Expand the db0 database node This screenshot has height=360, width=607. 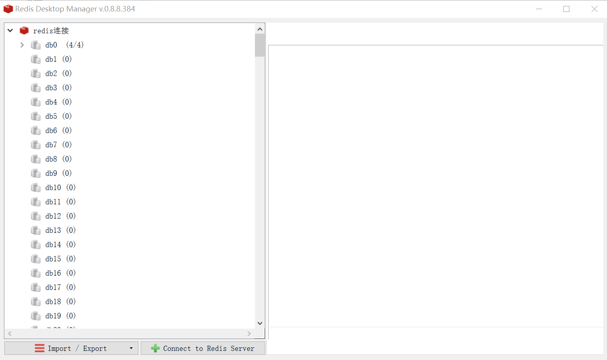[22, 45]
